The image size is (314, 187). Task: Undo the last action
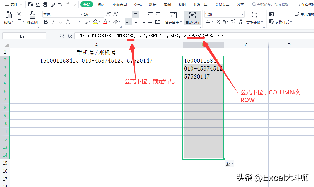(60, 4)
